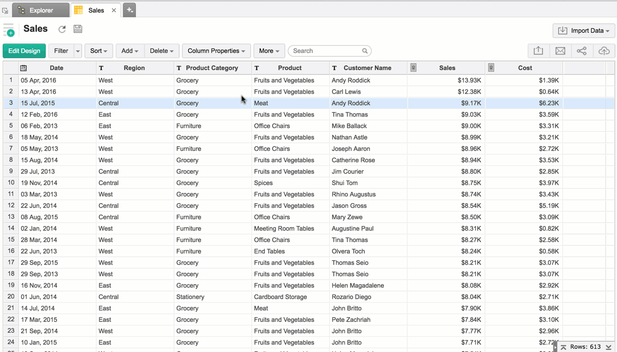This screenshot has height=352, width=617.
Task: Open the export icon in top-right toolbar
Action: [538, 51]
